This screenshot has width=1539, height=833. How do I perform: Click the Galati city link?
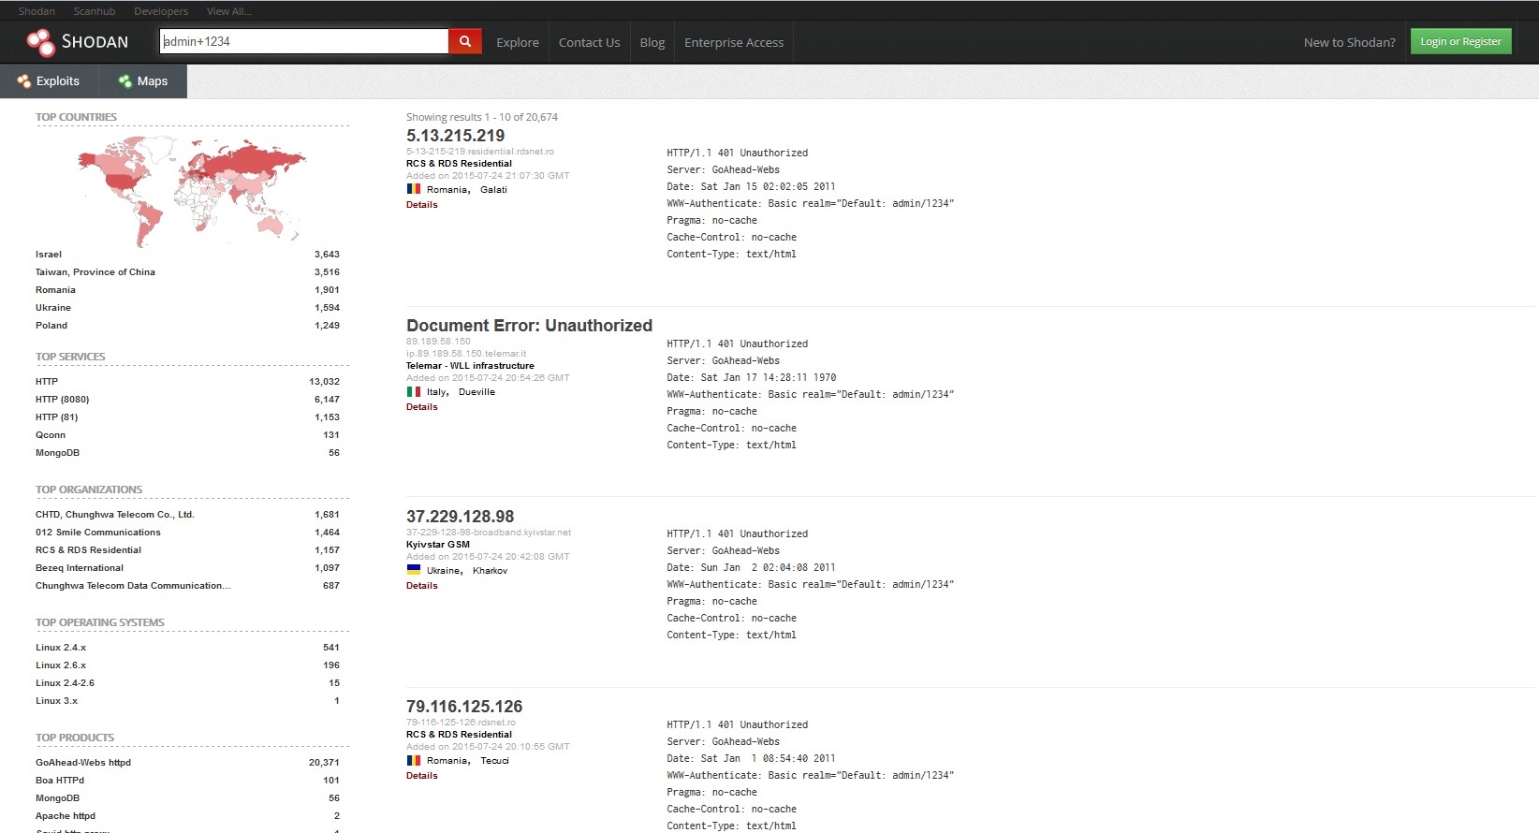click(x=493, y=189)
